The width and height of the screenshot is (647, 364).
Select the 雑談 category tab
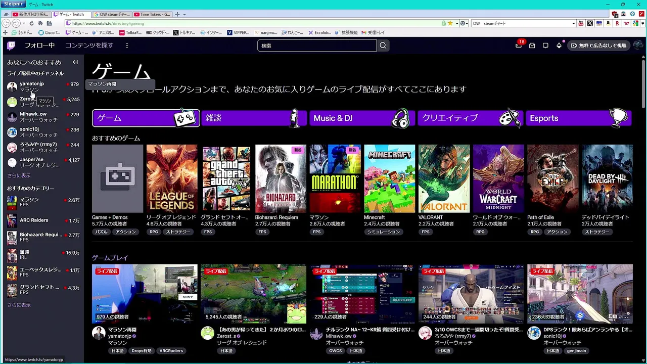coord(254,118)
